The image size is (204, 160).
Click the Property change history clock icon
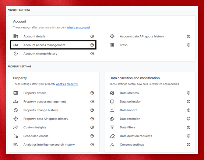tap(16, 110)
